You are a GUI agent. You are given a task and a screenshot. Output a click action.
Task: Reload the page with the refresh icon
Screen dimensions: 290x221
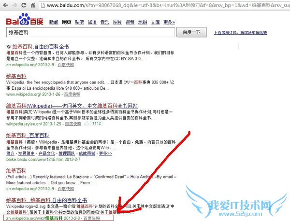24,5
